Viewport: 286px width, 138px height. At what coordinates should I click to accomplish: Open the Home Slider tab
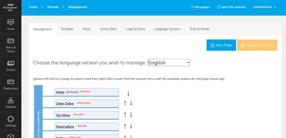(108, 29)
